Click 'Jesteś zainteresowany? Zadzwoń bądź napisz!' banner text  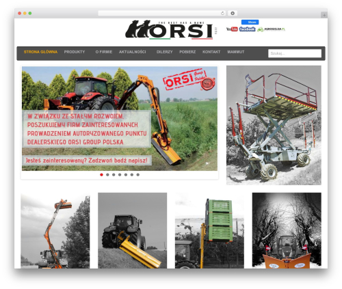(87, 161)
